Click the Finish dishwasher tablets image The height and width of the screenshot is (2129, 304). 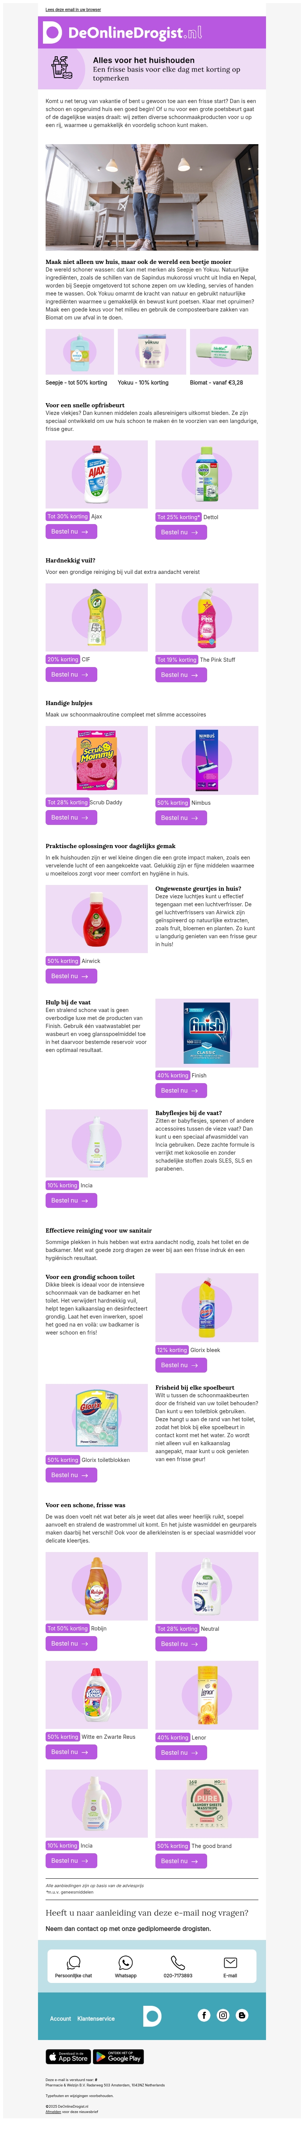(x=206, y=1032)
